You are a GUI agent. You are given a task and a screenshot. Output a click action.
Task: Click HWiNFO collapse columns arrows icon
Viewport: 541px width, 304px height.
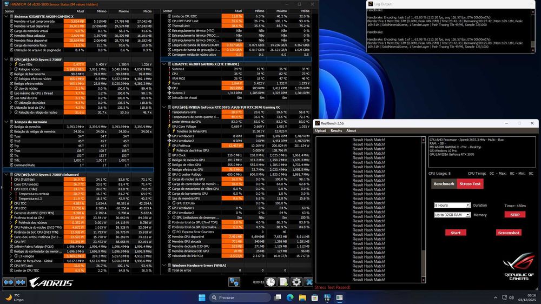click(x=21, y=282)
